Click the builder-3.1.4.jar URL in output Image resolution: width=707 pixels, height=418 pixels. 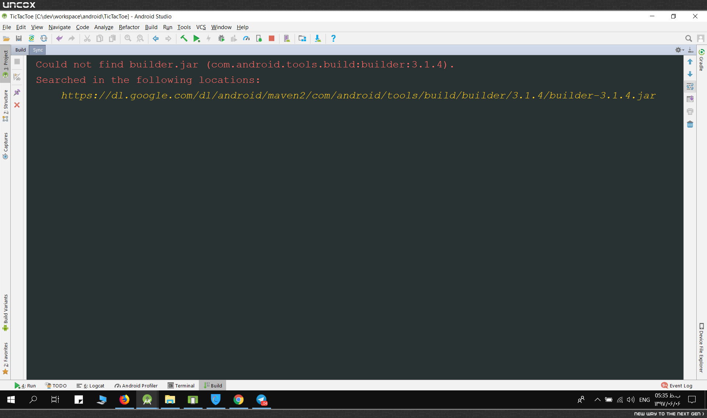coord(358,95)
